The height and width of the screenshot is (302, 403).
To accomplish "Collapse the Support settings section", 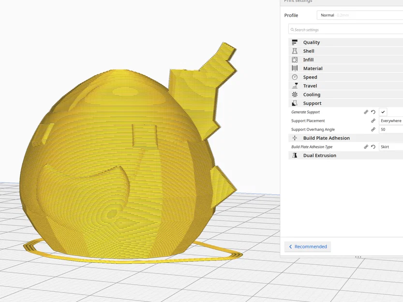I will click(346, 103).
